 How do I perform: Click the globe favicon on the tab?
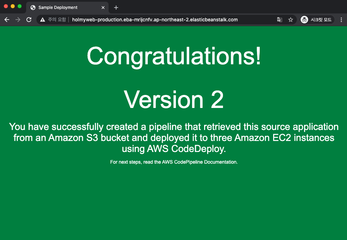click(33, 8)
